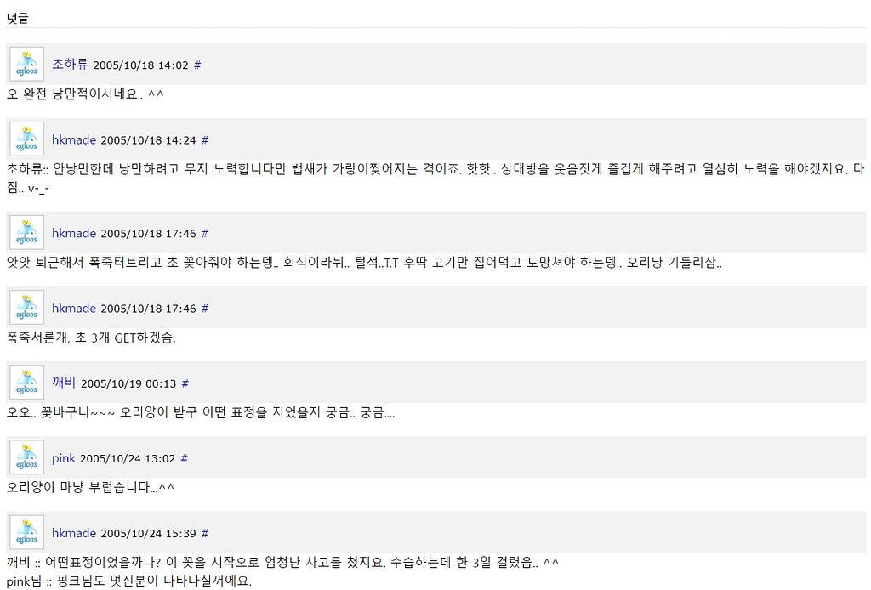Image resolution: width=871 pixels, height=590 pixels.
Task: Open hkmade link dated 2005/10/18 14:24
Action: point(74,139)
